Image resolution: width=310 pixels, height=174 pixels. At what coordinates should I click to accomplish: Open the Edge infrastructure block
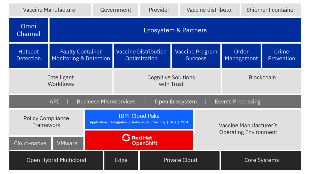(x=121, y=160)
